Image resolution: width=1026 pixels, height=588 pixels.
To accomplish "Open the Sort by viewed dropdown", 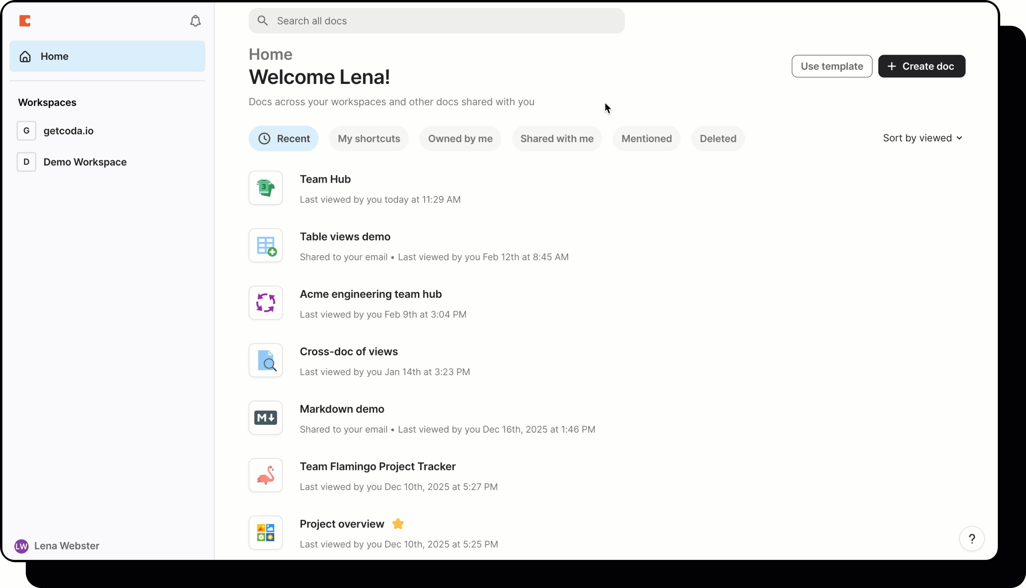I will click(922, 138).
